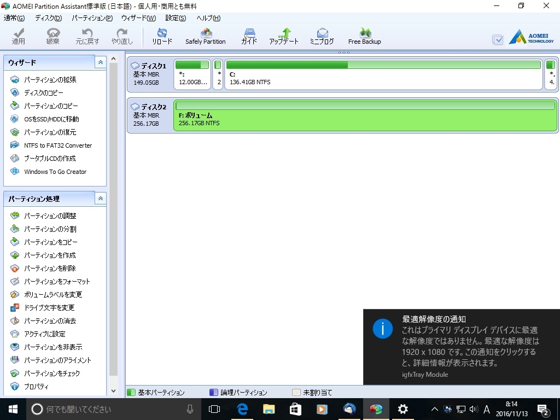This screenshot has width=560, height=420.
Task: Launch the ディスクのコピー wizard
Action: tap(37, 93)
